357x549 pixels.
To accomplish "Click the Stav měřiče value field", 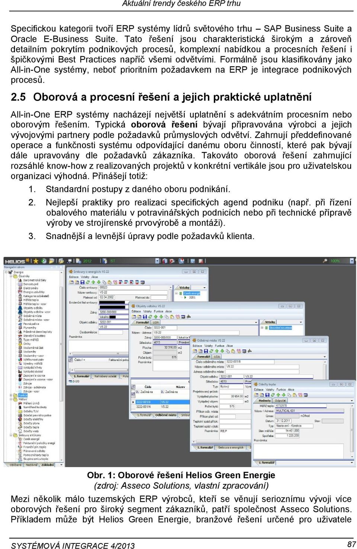I will [287, 431].
